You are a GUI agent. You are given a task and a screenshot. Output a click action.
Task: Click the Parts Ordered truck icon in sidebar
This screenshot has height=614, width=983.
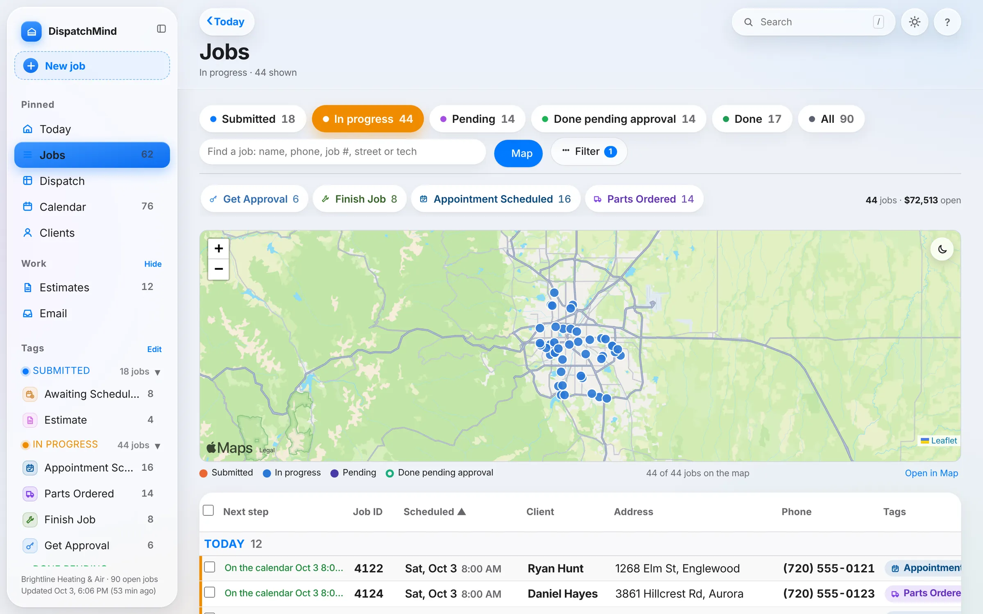[x=30, y=494]
